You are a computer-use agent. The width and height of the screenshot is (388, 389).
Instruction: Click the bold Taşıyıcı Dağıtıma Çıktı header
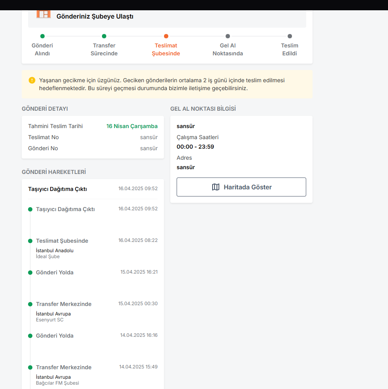pyautogui.click(x=58, y=189)
